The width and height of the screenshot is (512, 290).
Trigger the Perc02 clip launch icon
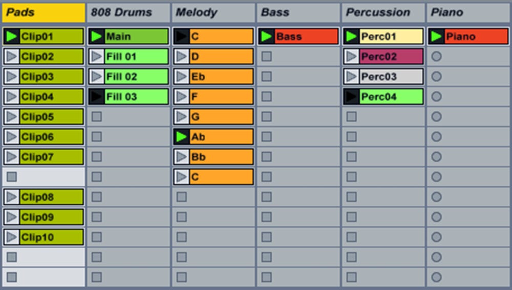351,57
